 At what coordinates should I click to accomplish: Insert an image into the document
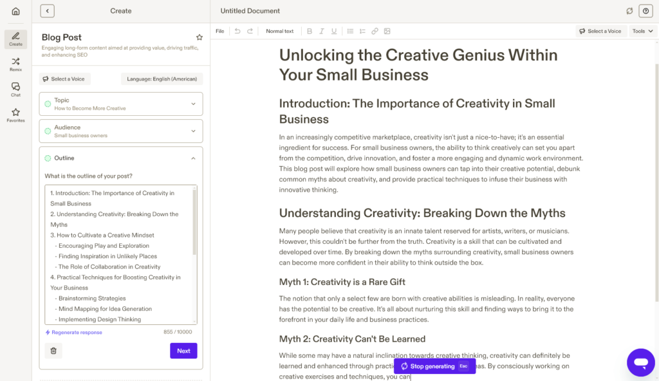(x=387, y=30)
